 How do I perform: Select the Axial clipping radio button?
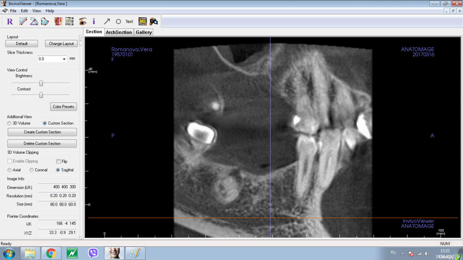10,170
